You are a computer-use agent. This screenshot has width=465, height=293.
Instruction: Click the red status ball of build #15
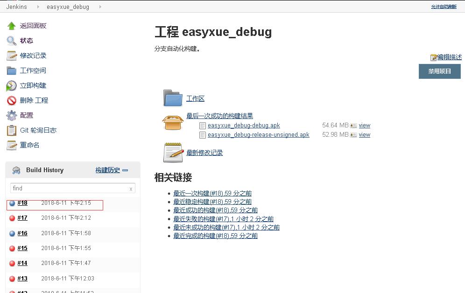(12, 248)
